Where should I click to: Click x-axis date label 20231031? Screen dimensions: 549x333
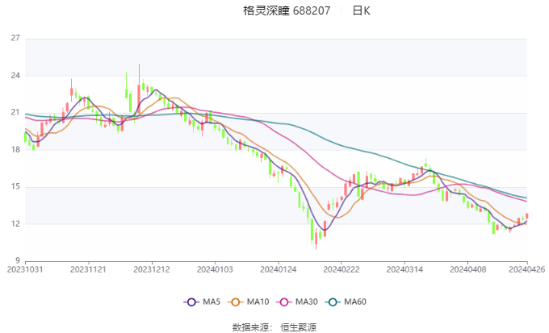click(x=25, y=269)
